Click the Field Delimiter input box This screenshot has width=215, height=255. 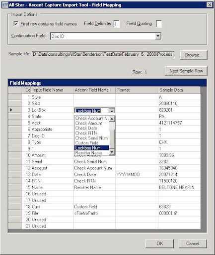(x=117, y=24)
